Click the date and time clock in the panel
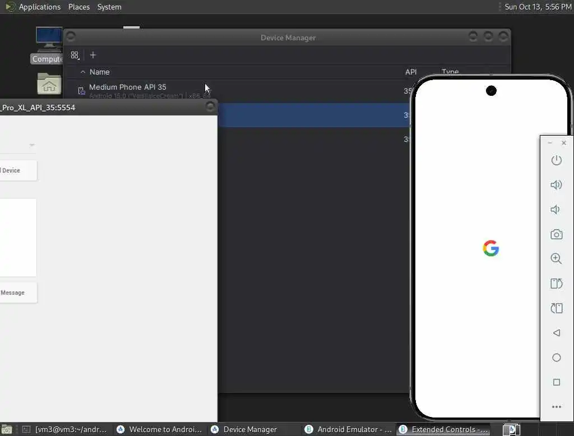The image size is (574, 436). point(538,7)
